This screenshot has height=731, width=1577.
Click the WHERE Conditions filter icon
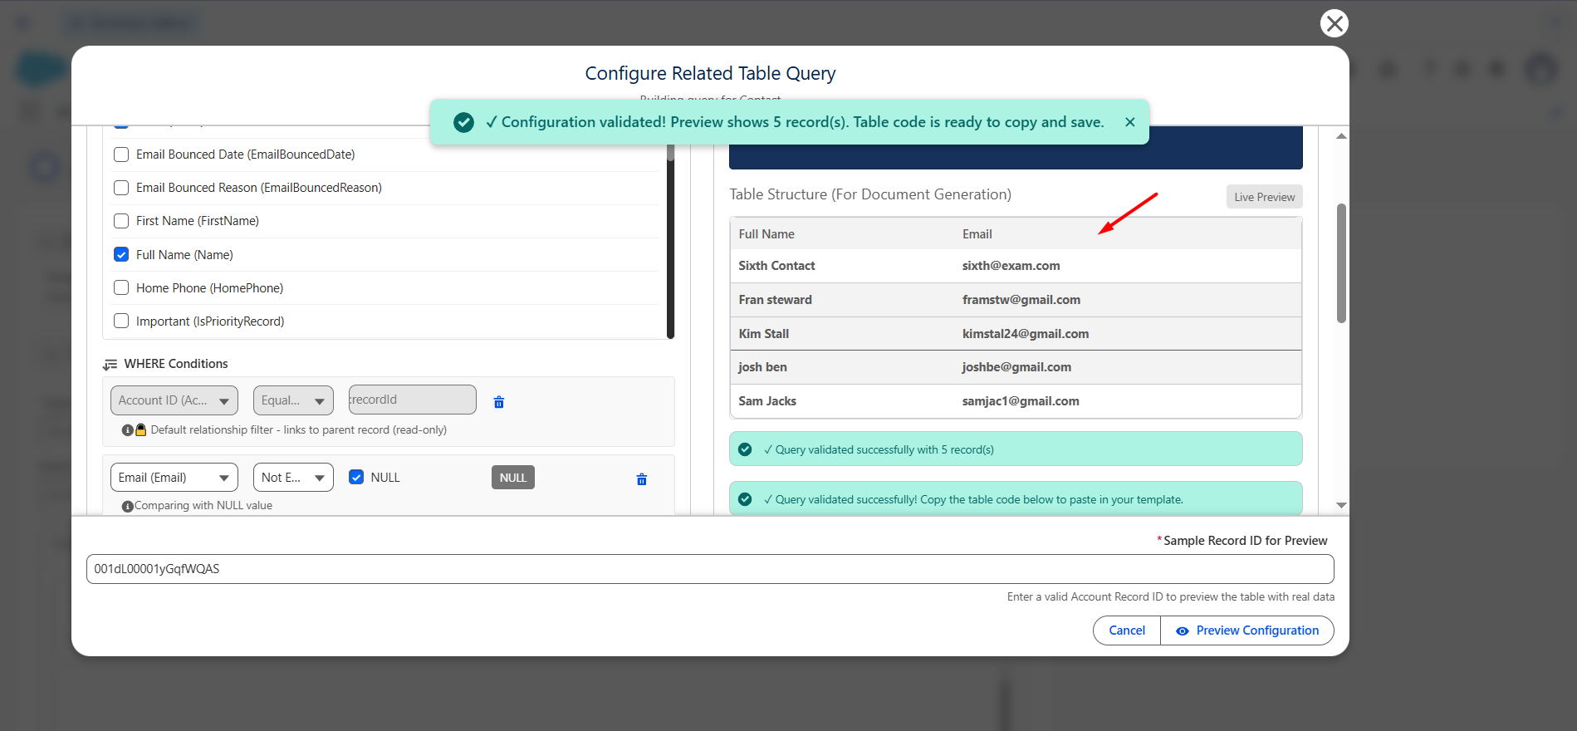coord(110,365)
